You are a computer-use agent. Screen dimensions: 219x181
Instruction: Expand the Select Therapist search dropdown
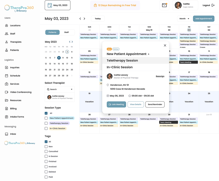coord(60,89)
